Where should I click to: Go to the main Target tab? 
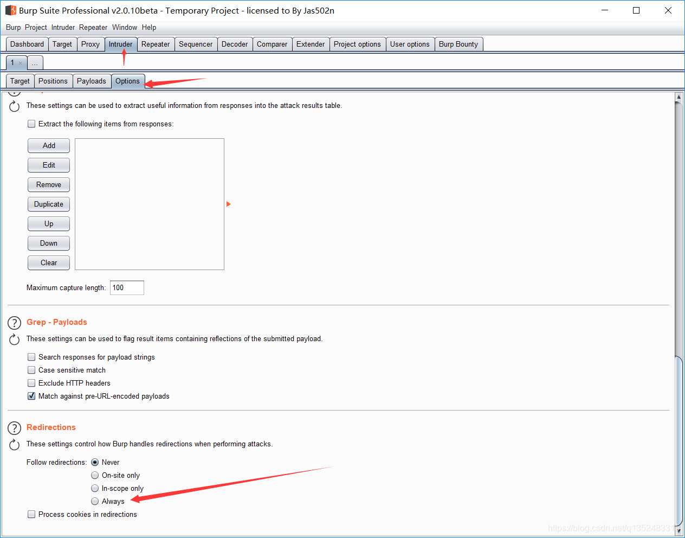(x=62, y=44)
